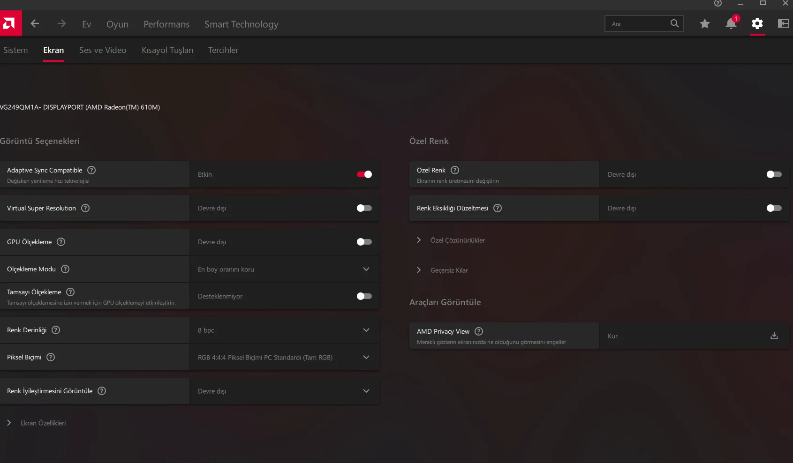Show help for Virtual Super Resolution
This screenshot has height=463, width=793.
pyautogui.click(x=85, y=208)
